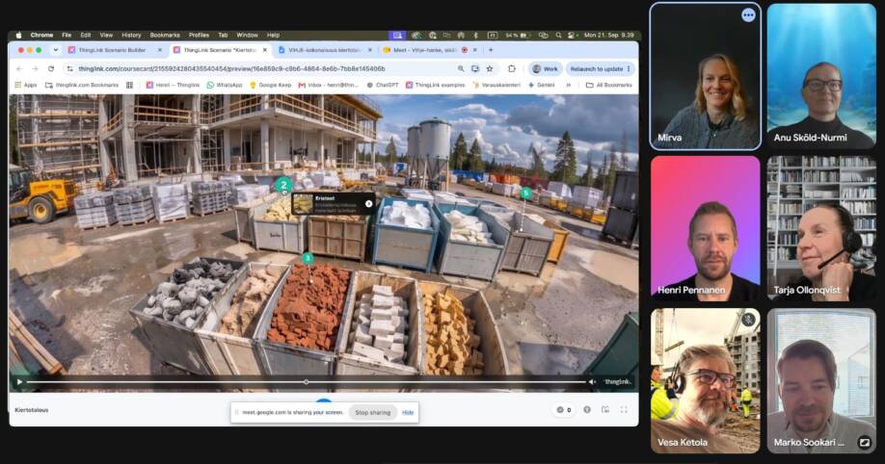The width and height of the screenshot is (885, 464).
Task: Open the Work profile menu
Action: (546, 68)
